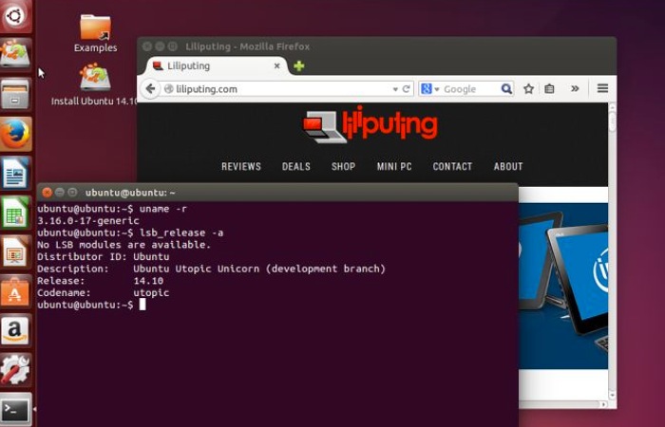Click the terminal prompt cursor line
Viewport: 665px width, 427px height.
click(91, 305)
